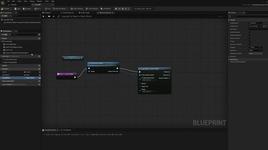Add a new macro via Macros plus
This screenshot has height=150, width=268.
pyautogui.click(x=39, y=66)
